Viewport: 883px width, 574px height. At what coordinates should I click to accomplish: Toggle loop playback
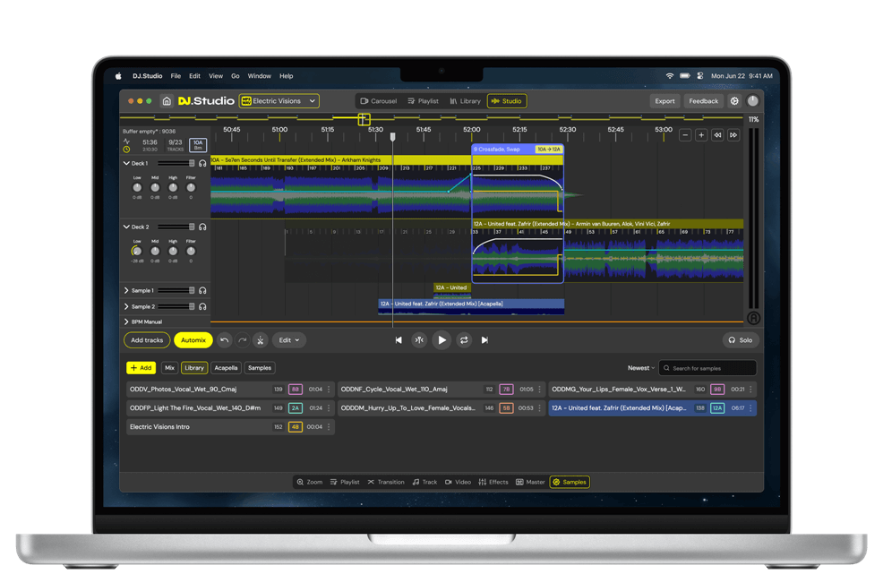464,340
